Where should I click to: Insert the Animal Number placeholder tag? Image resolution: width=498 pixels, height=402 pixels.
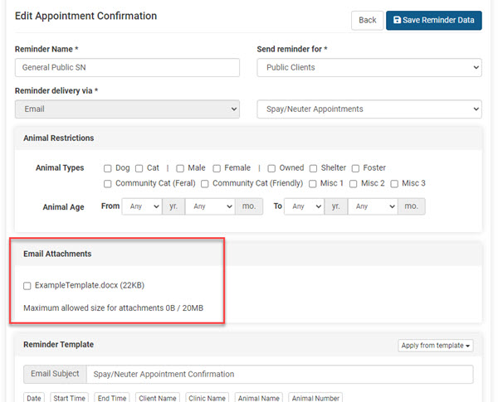pyautogui.click(x=313, y=398)
